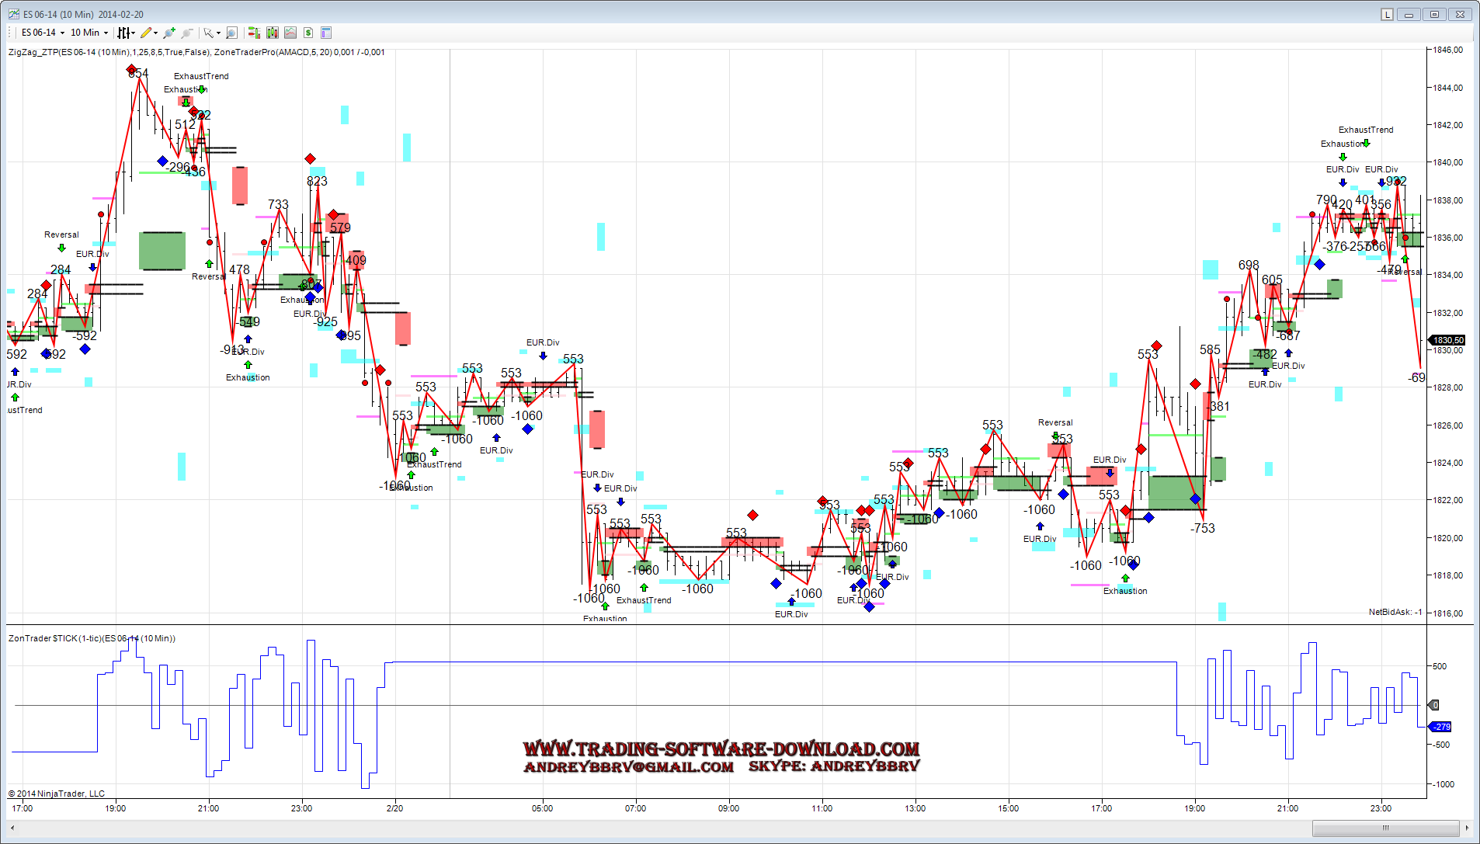Click the left scroll arrow of horizontal scrollbar
The image size is (1480, 844).
pyautogui.click(x=12, y=828)
